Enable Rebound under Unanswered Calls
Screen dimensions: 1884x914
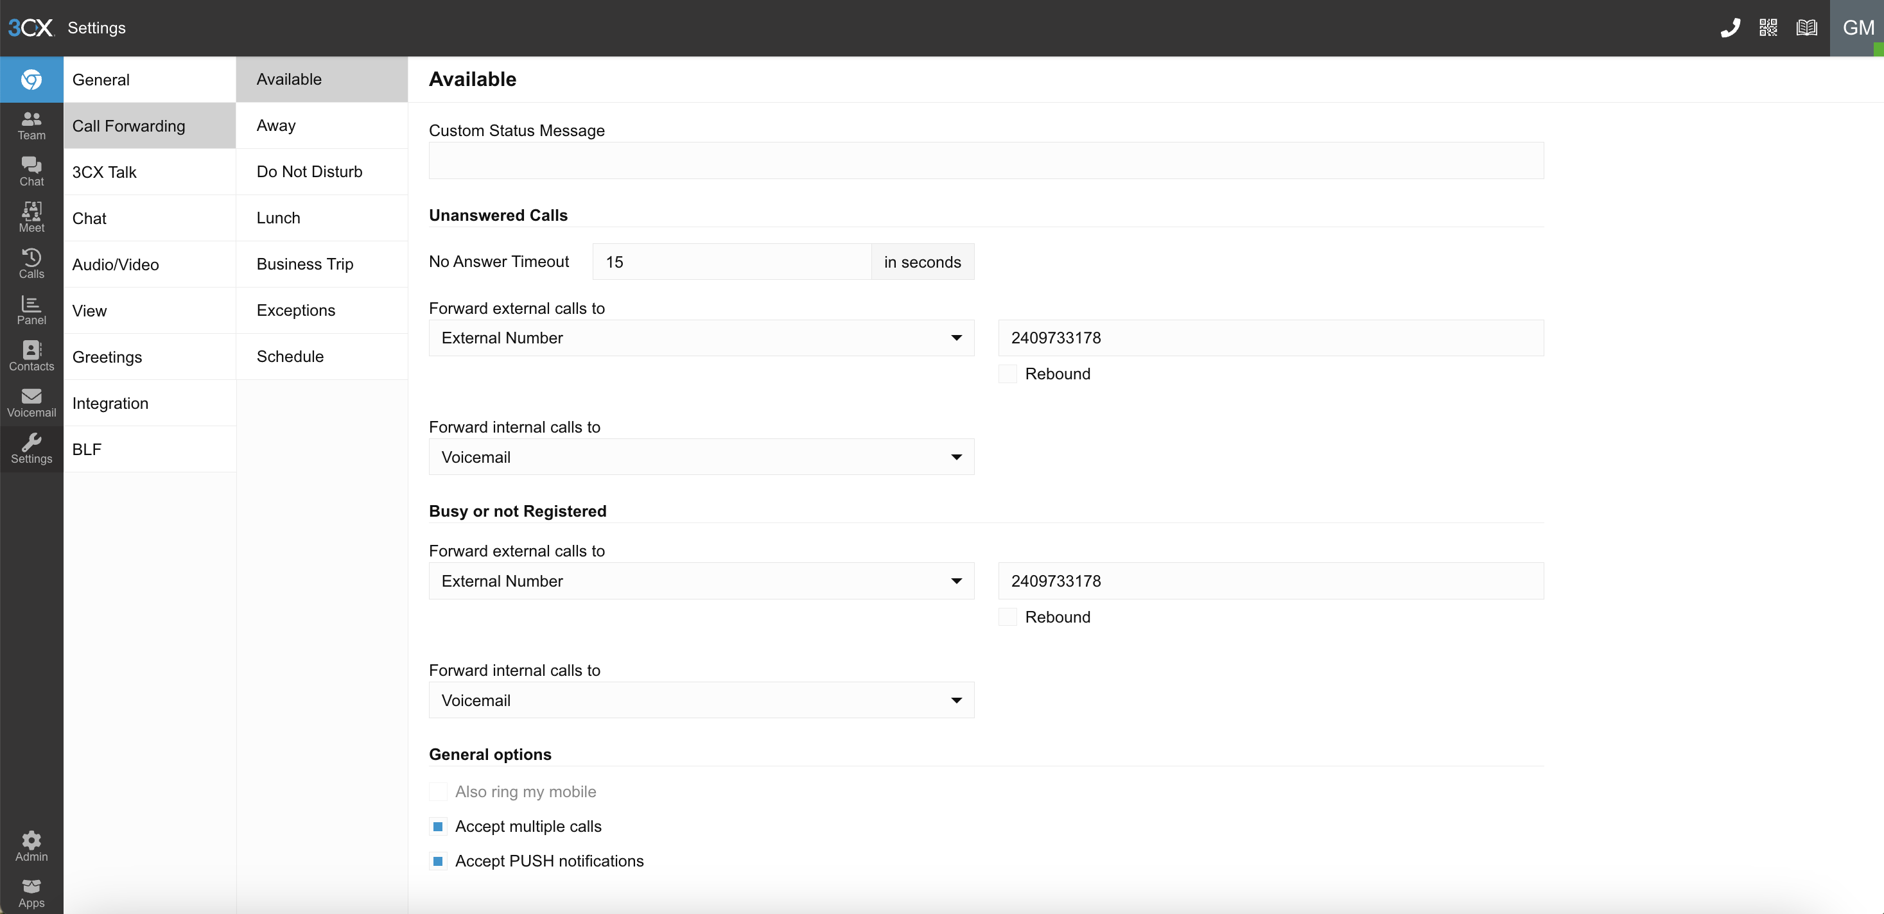[x=1008, y=374]
